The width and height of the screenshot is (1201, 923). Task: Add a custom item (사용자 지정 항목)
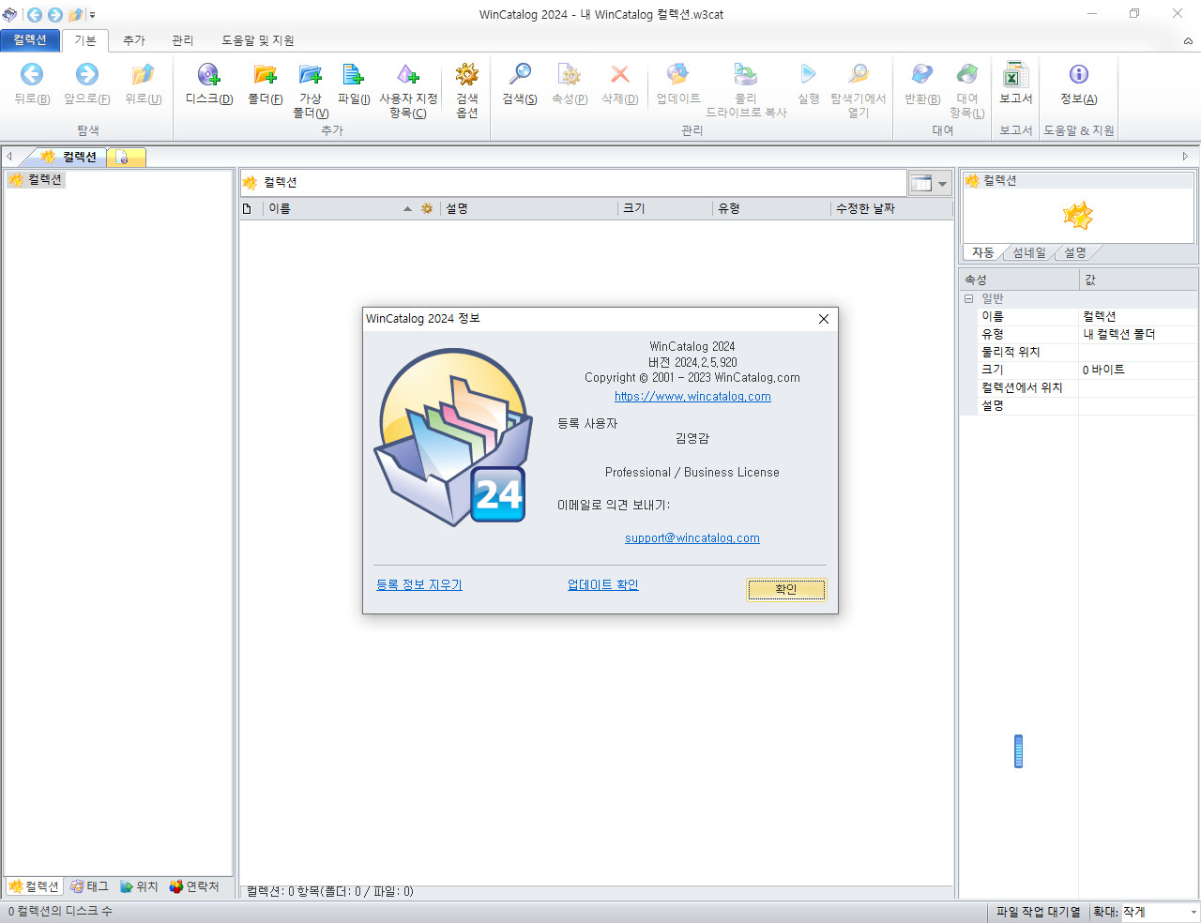(408, 74)
